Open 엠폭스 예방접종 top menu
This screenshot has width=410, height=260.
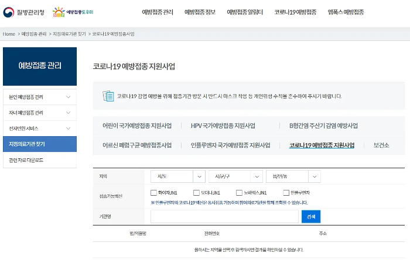[346, 12]
